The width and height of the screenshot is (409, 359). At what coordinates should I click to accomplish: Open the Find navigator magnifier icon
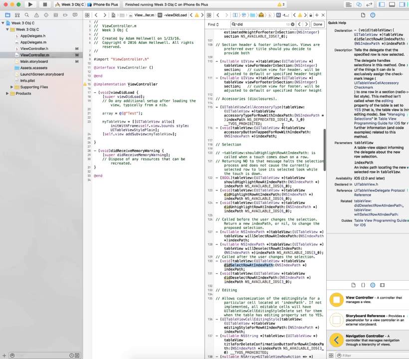coord(27,15)
